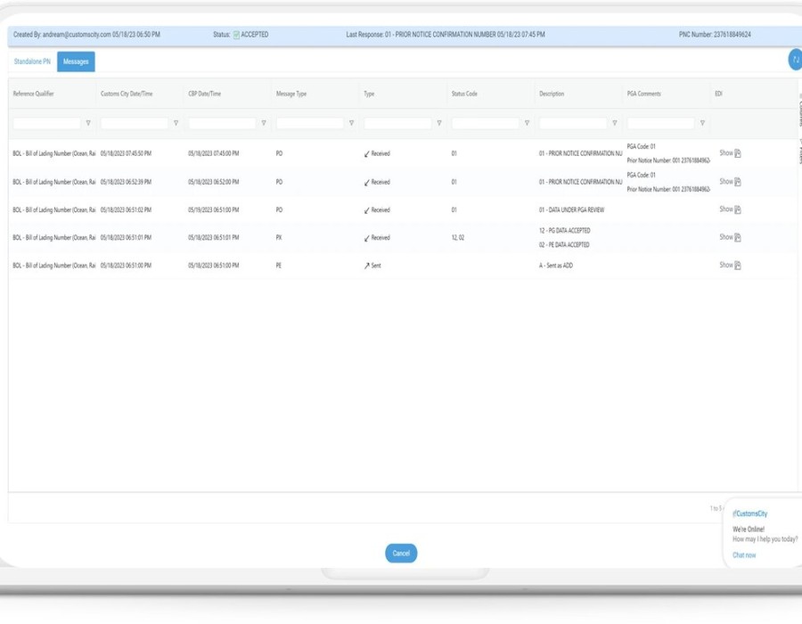Viewport: 802px width, 624px height.
Task: Expand the Columns side panel
Action: point(799,111)
